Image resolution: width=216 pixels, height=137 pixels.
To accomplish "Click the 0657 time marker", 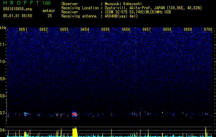I will (147, 29).
